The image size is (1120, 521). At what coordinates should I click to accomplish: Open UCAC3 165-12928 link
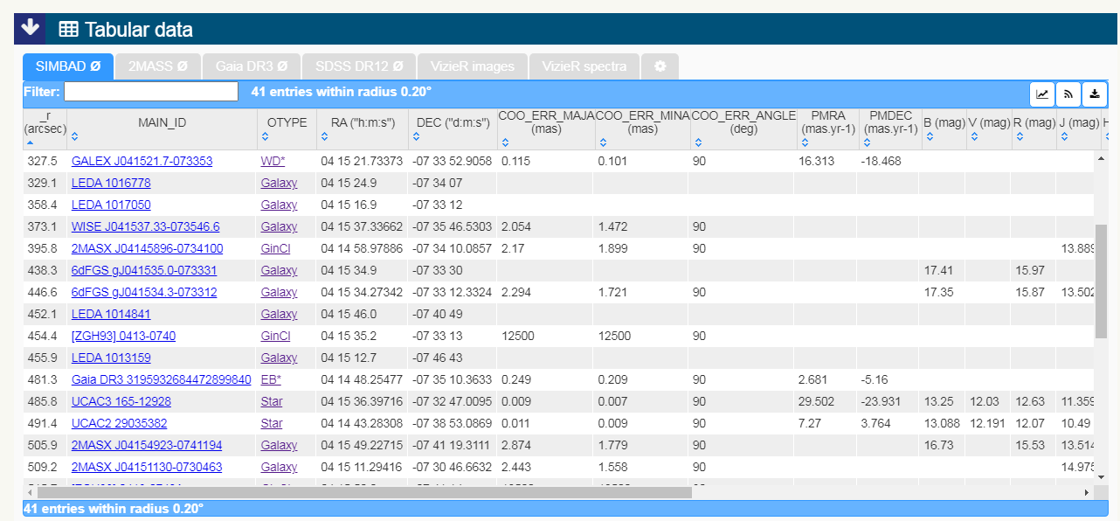click(x=121, y=401)
